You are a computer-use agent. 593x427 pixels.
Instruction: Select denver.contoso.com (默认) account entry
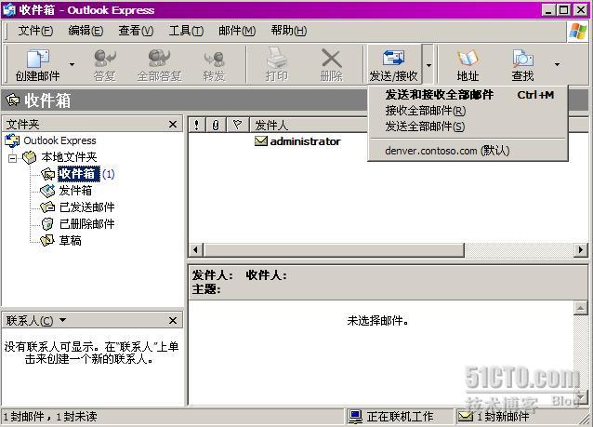tap(447, 150)
